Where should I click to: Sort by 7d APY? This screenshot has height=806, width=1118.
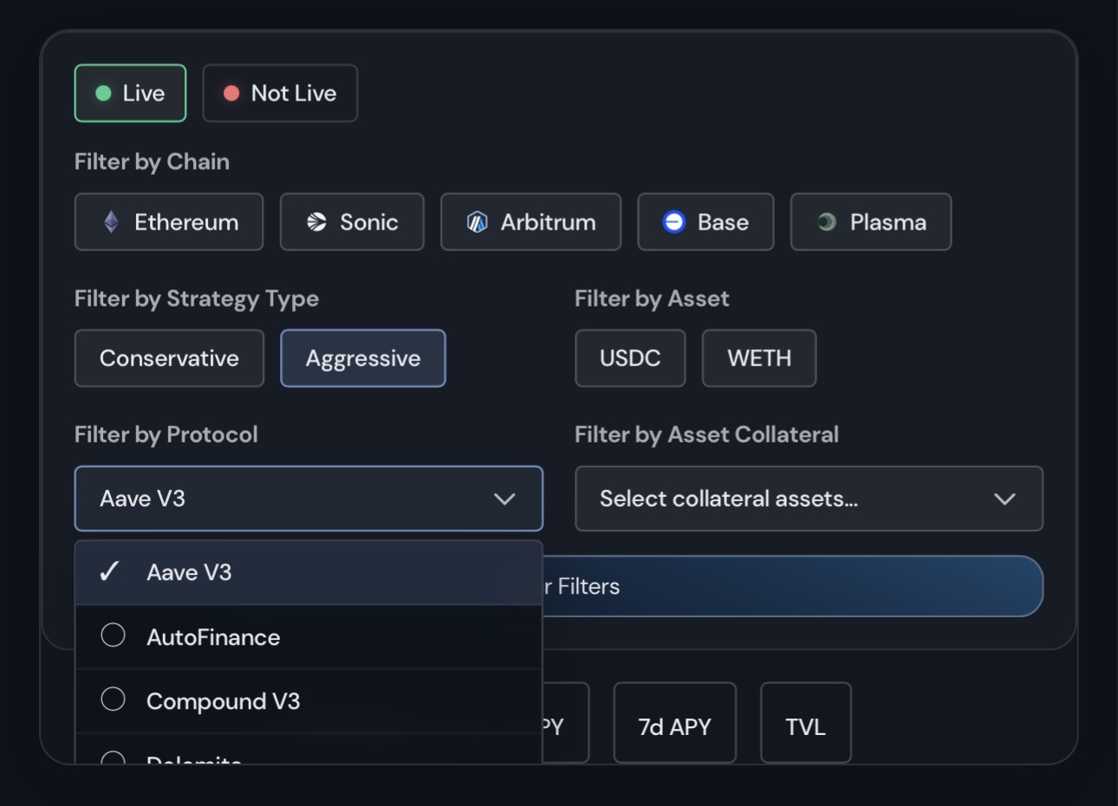click(x=674, y=725)
